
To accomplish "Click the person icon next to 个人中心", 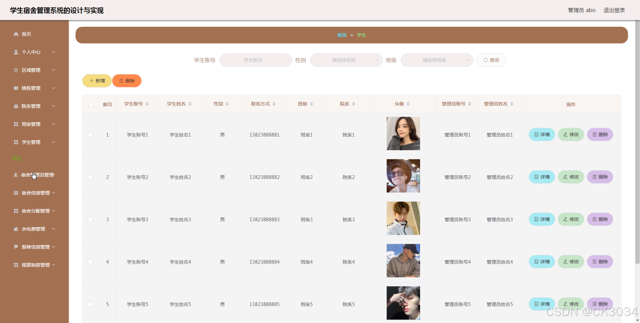I will coord(16,52).
